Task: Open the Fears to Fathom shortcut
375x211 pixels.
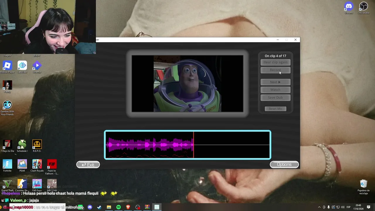Action: coord(52,167)
